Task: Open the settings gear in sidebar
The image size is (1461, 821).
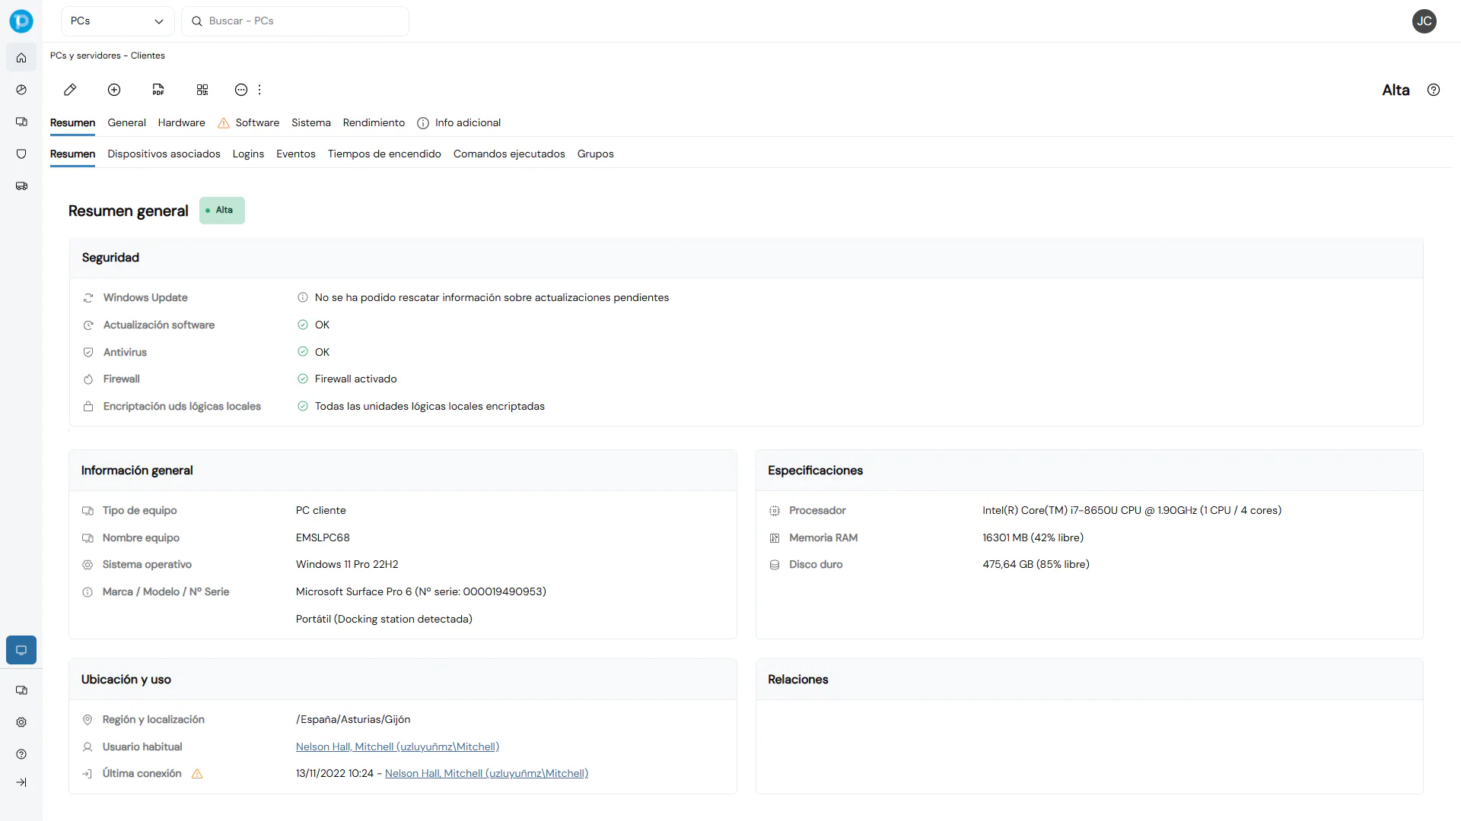Action: click(x=21, y=722)
